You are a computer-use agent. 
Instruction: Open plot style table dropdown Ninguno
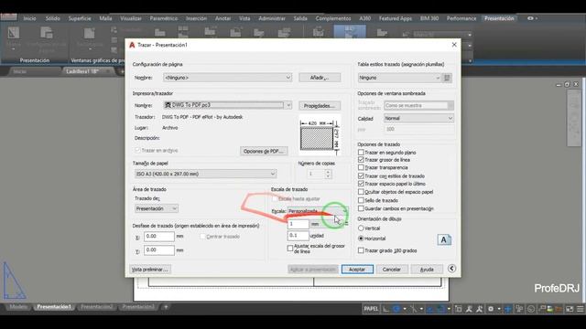pos(399,78)
